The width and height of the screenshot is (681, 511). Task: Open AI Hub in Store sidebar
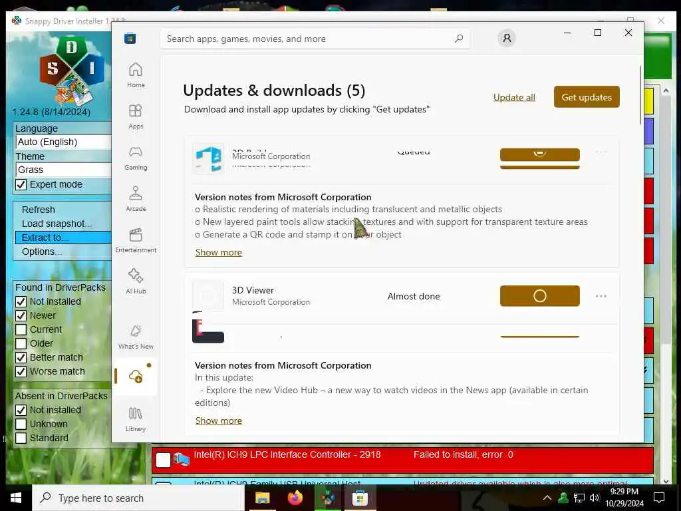(136, 281)
